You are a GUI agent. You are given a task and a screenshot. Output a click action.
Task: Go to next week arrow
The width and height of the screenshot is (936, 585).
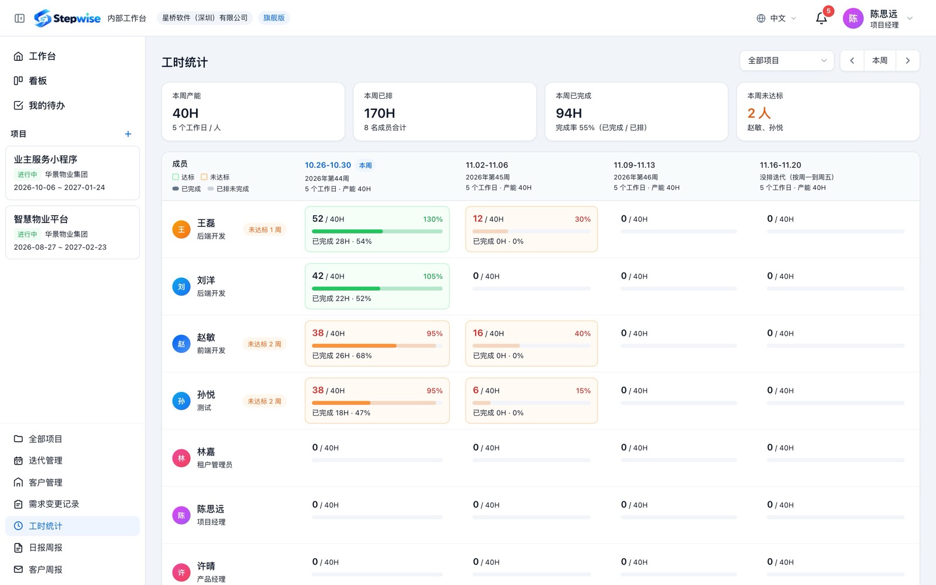coord(907,61)
